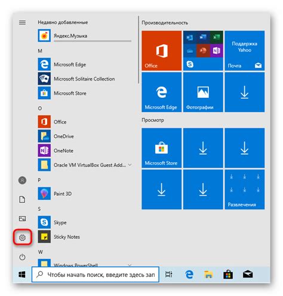
Task: Open the Office tile
Action: 162,51
